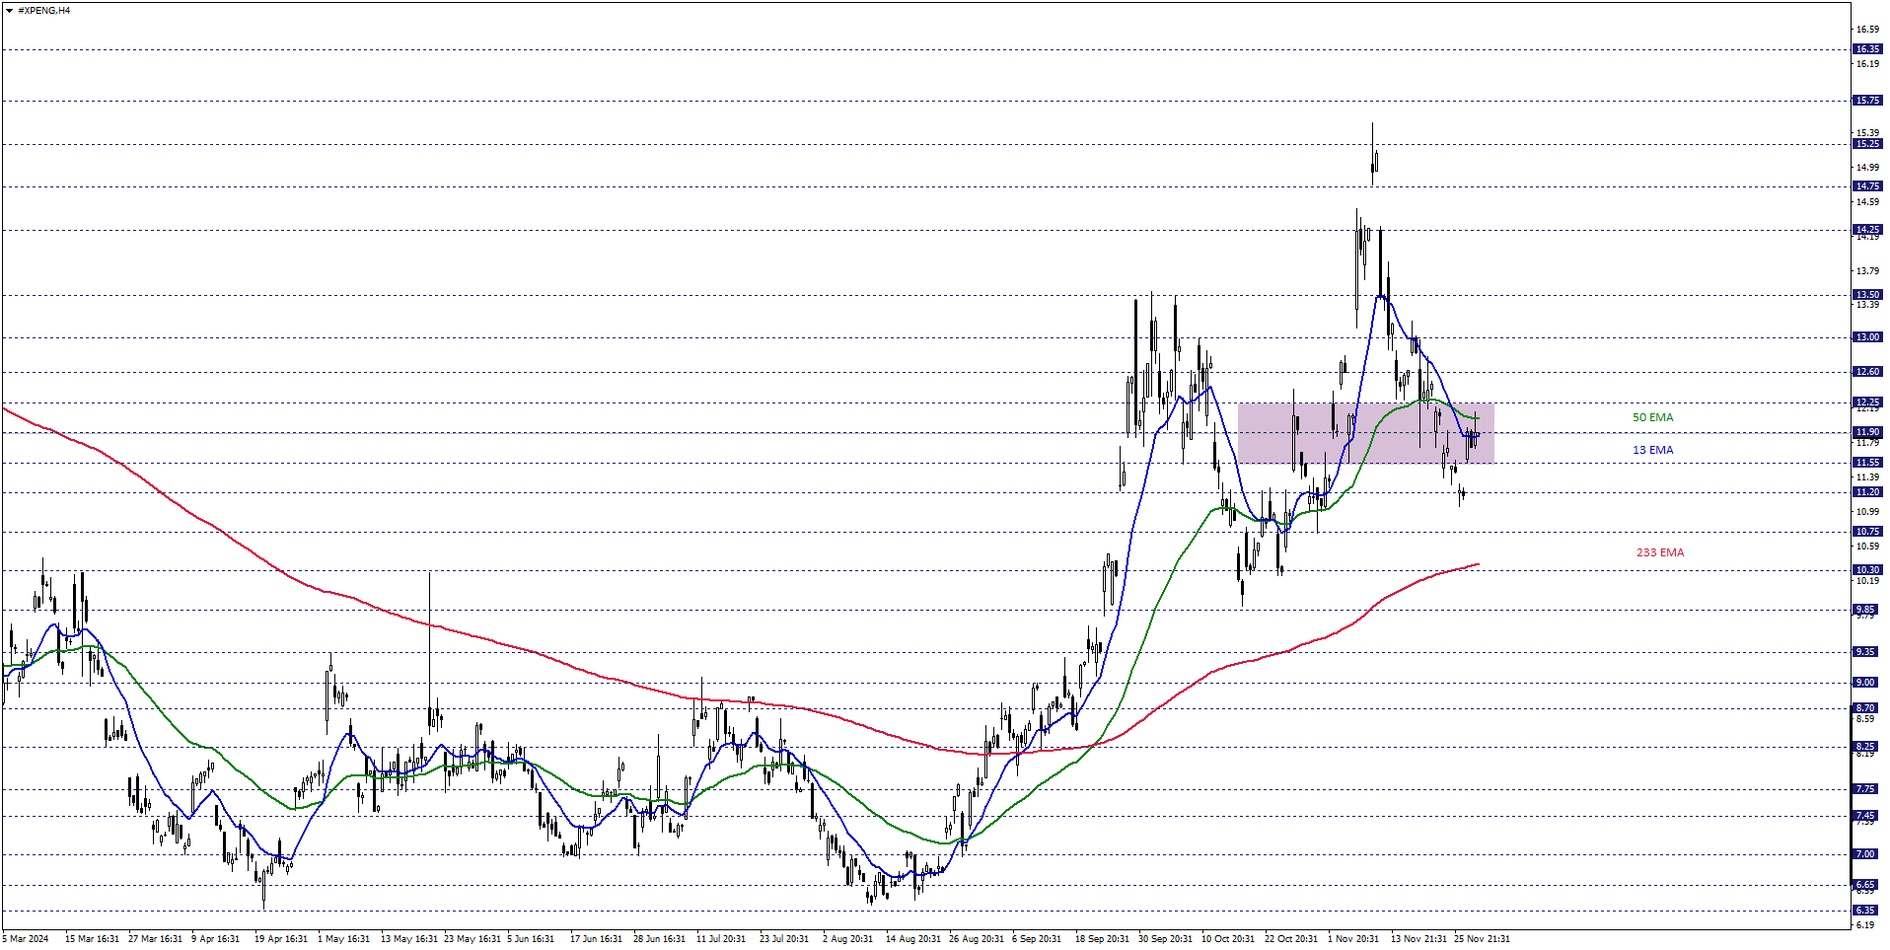Click the 16.59 price scale value
The width and height of the screenshot is (1890, 950).
(x=1867, y=30)
